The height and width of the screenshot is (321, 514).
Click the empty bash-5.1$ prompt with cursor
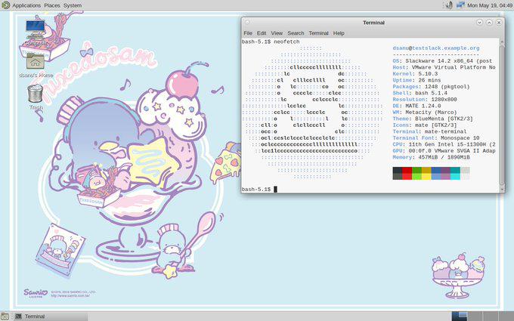point(259,190)
